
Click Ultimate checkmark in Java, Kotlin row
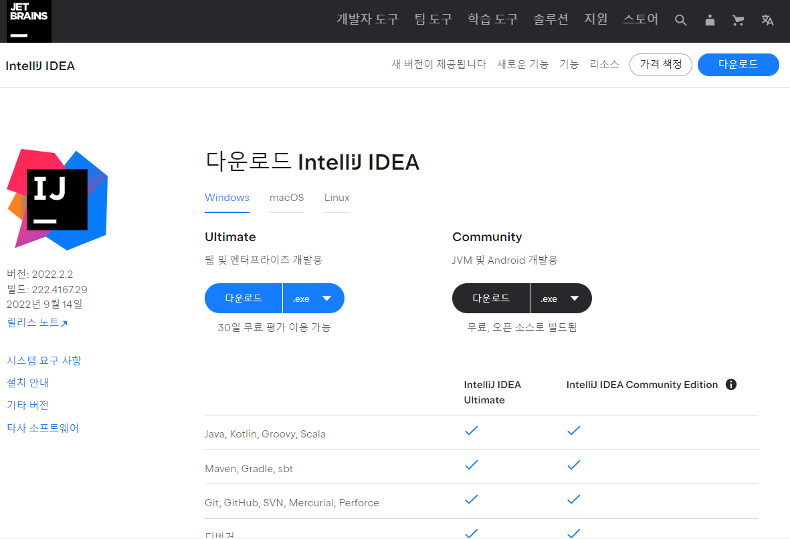coord(471,430)
